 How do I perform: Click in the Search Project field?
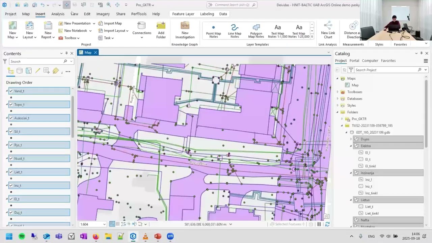(x=386, y=70)
